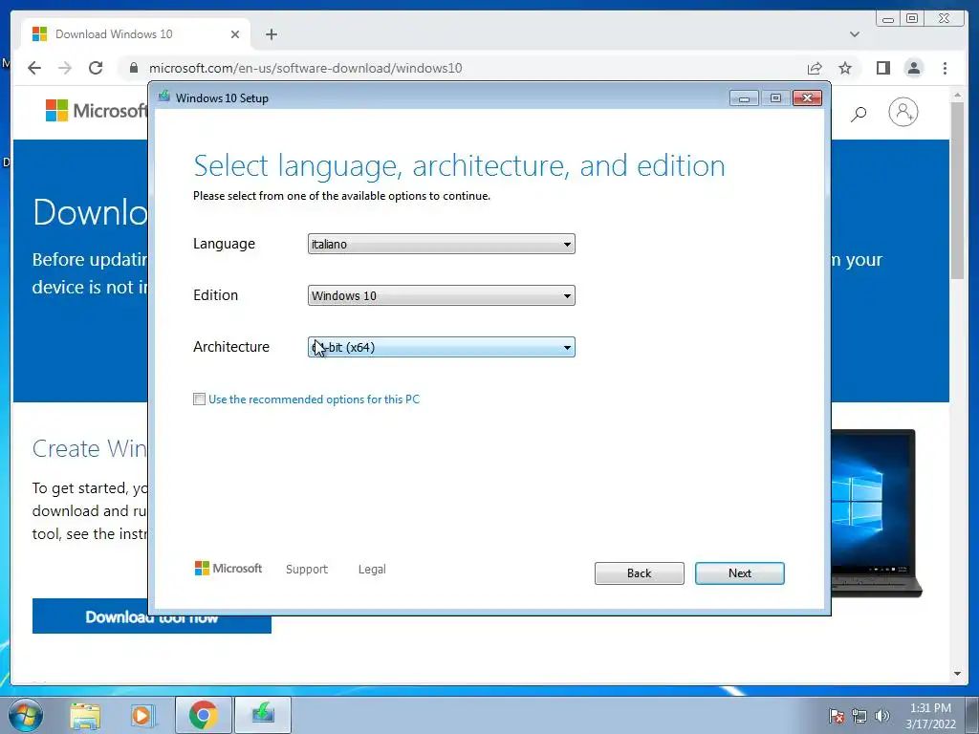The width and height of the screenshot is (979, 734).
Task: Open the tab search chevron in Chrome
Action: click(x=854, y=34)
